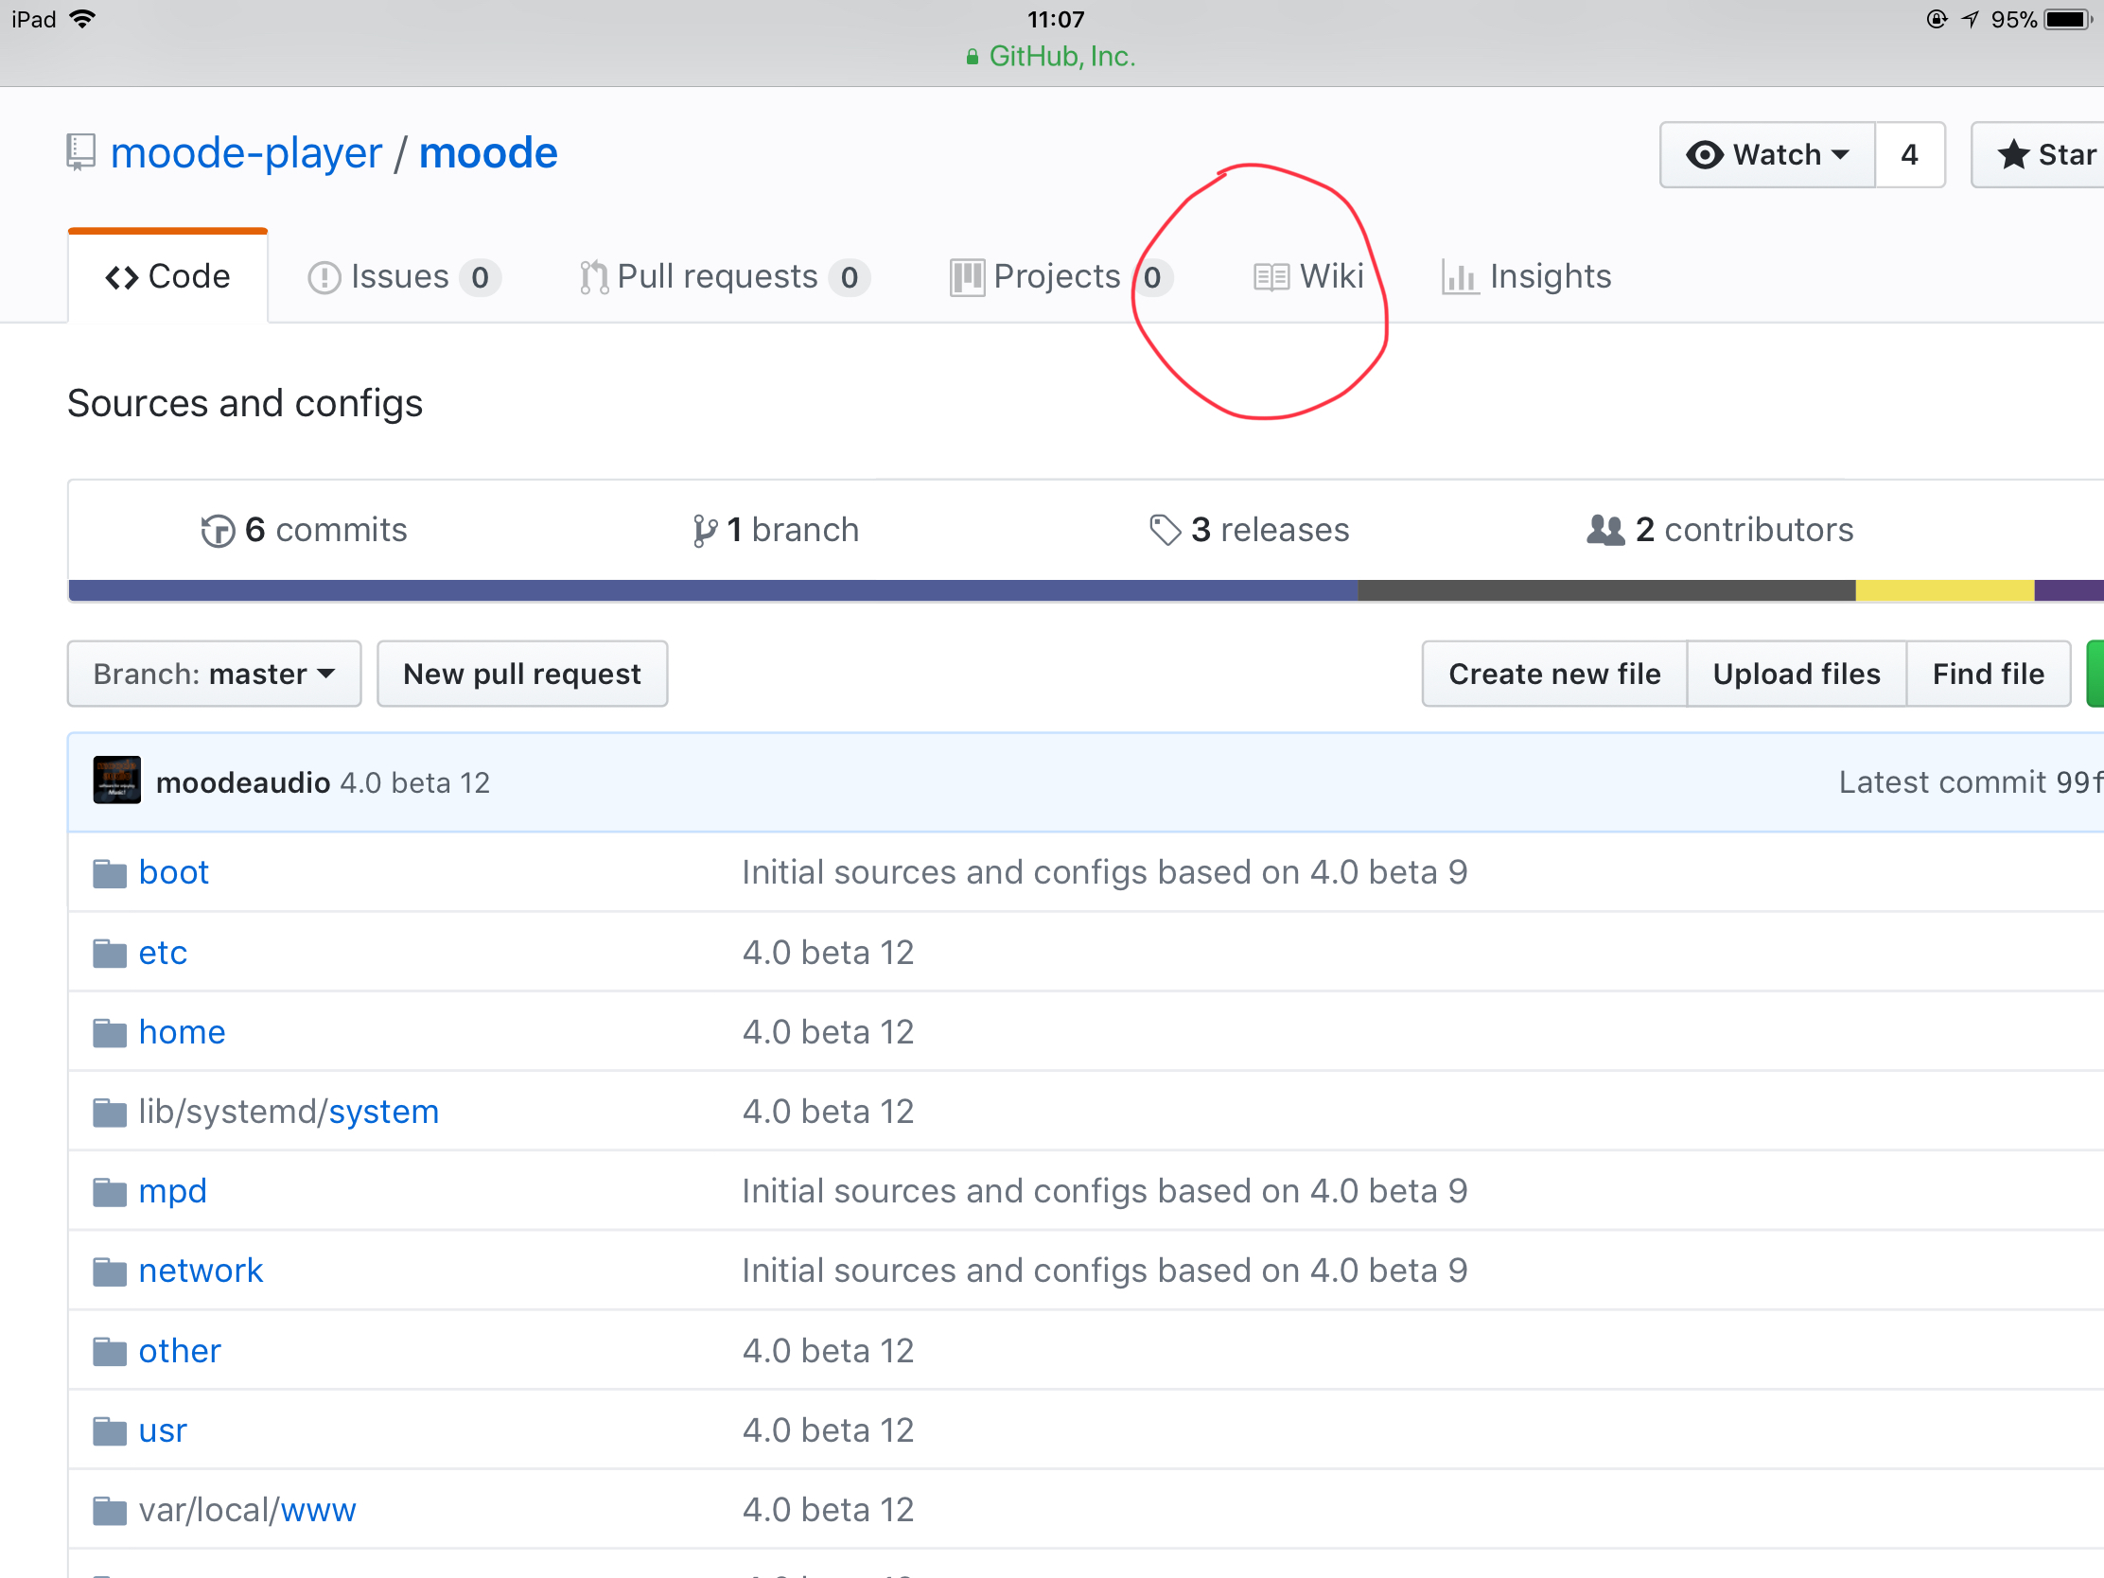Switch to the Code tab

tap(168, 277)
